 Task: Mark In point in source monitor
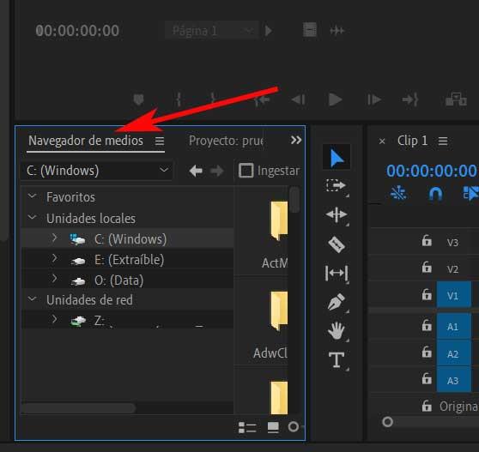179,99
